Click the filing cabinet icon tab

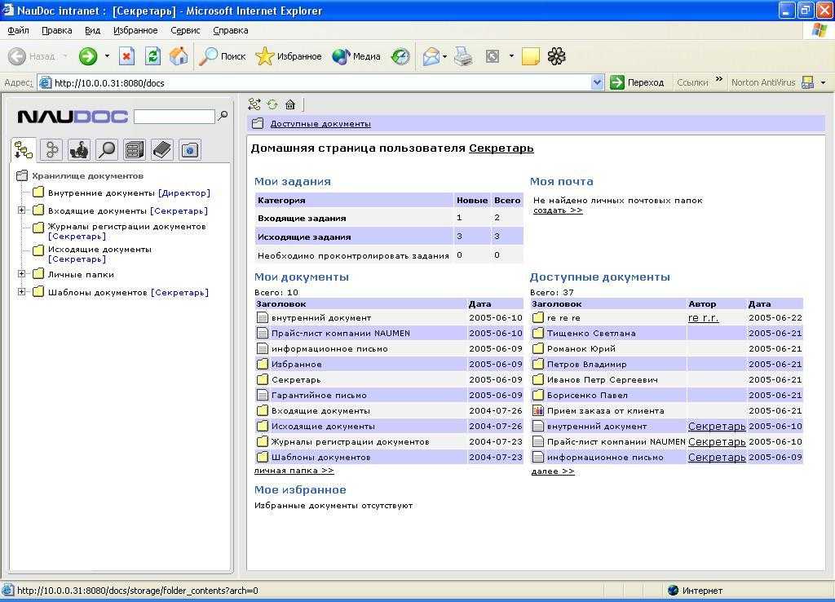point(135,150)
